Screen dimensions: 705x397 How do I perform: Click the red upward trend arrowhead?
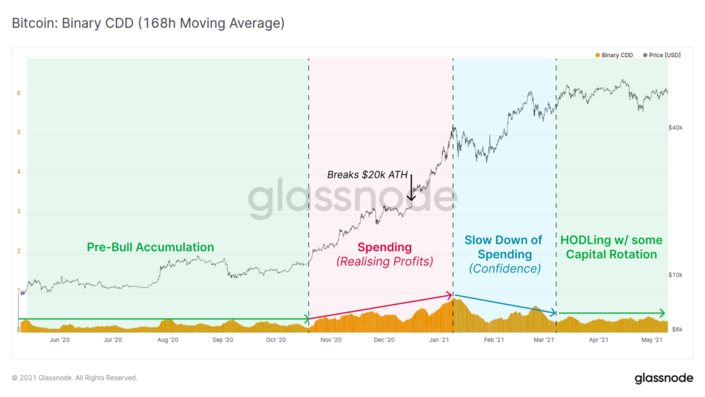click(448, 295)
